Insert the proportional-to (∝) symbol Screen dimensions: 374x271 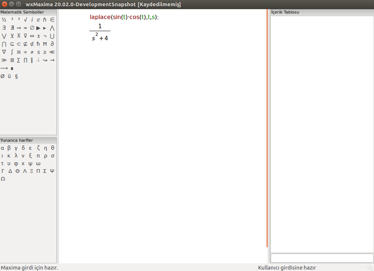coord(25,52)
